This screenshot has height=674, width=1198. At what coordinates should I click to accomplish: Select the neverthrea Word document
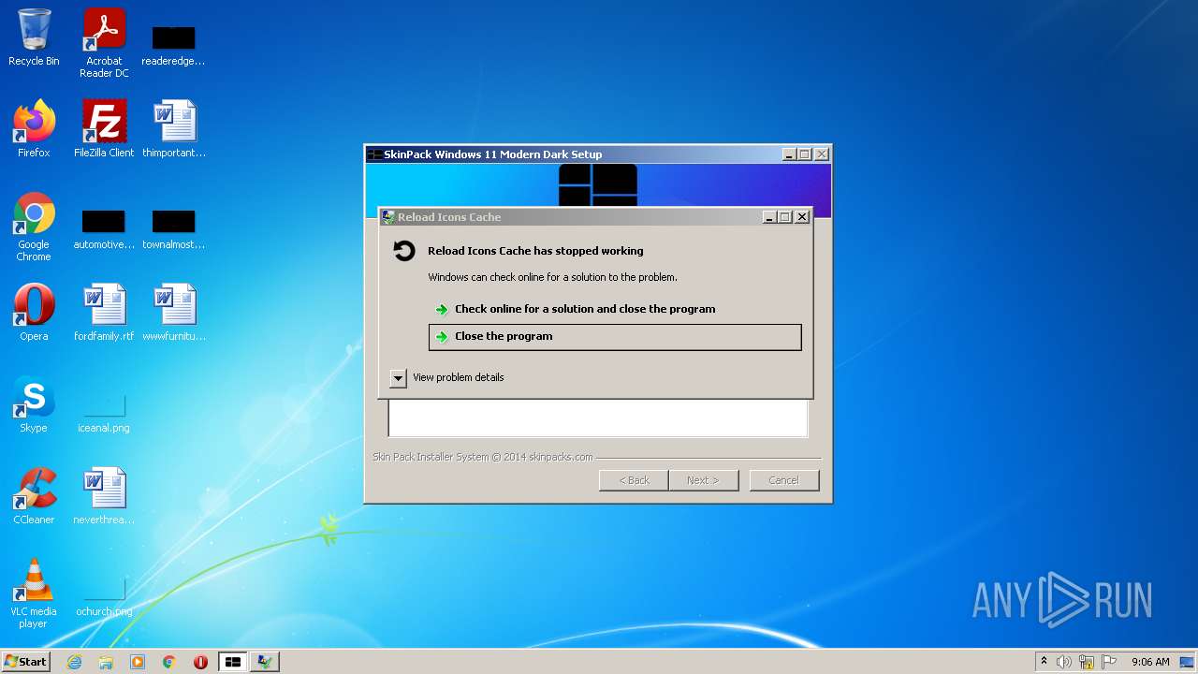coord(104,496)
